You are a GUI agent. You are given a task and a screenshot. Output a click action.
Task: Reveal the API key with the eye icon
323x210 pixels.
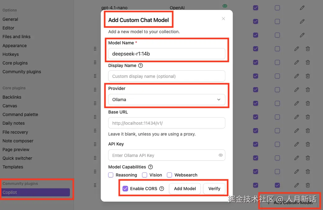(x=221, y=155)
